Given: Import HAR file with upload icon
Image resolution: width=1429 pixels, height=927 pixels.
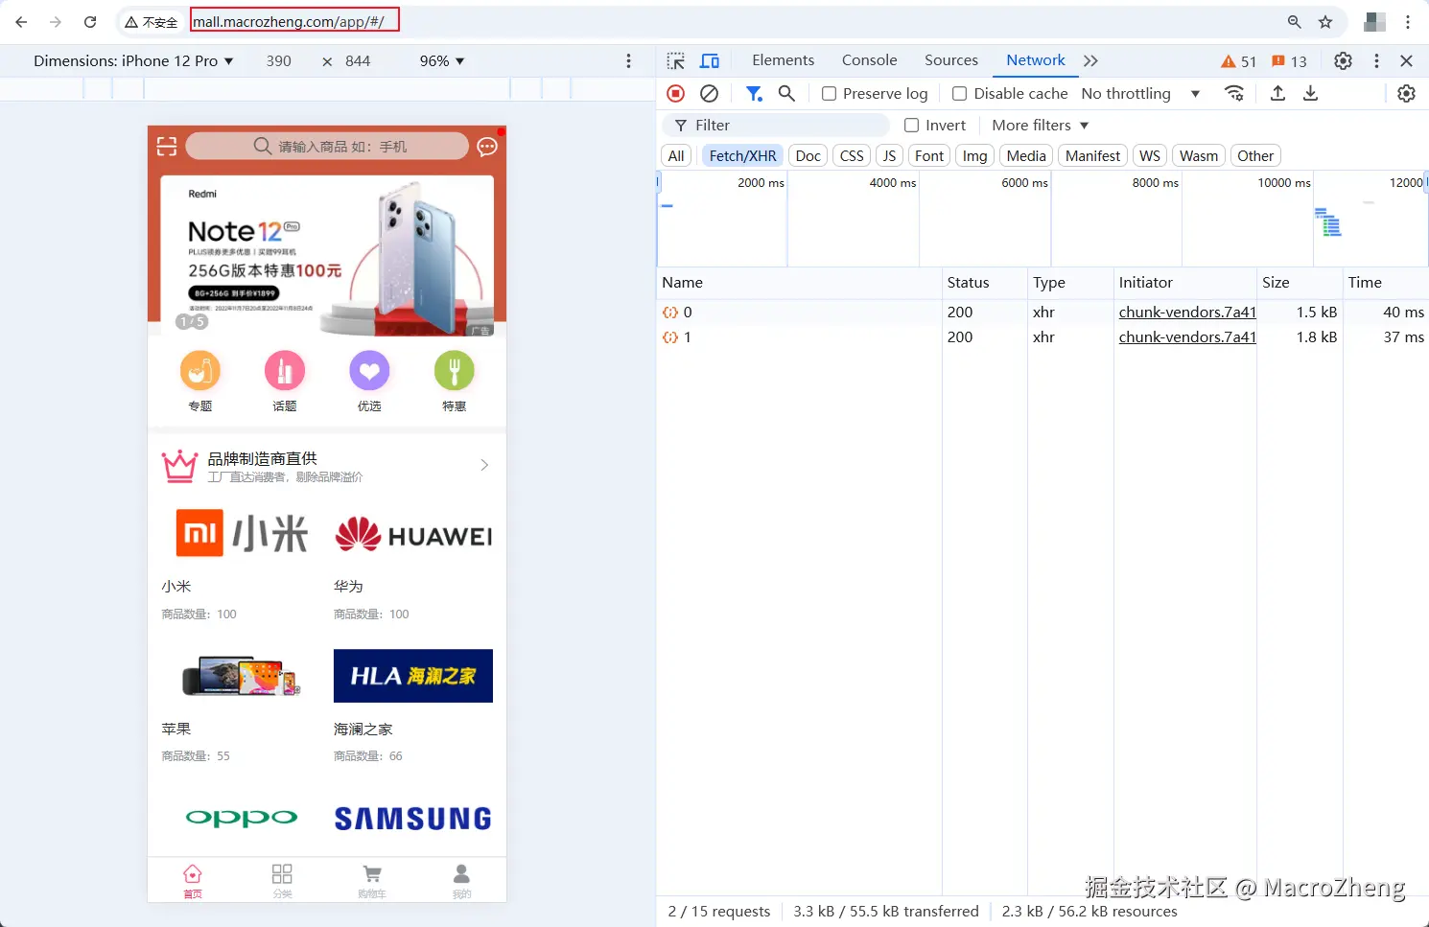Looking at the screenshot, I should click(x=1277, y=93).
